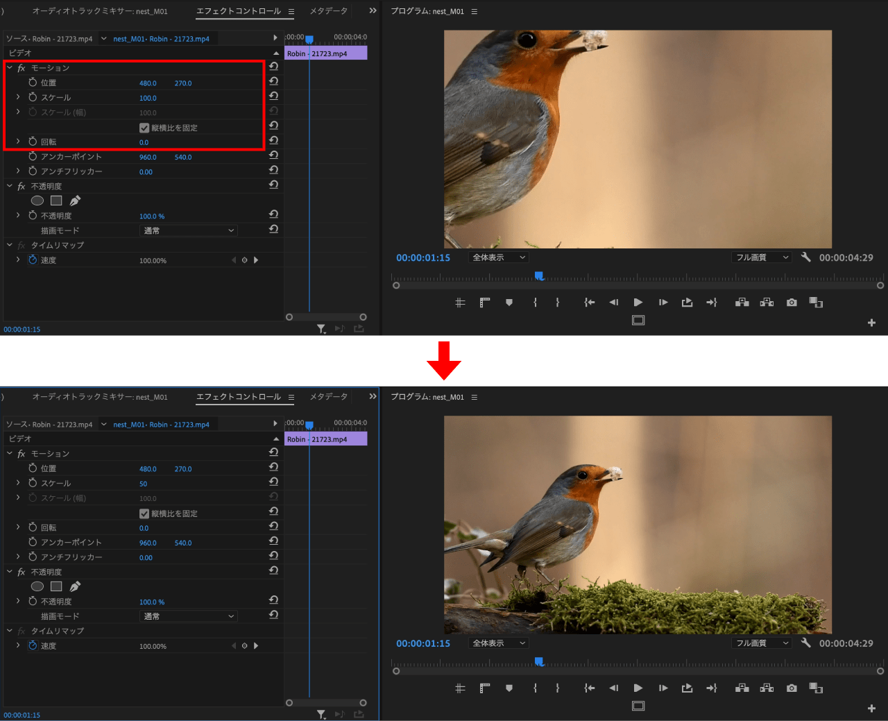Open 描画モード 通常 dropdown in upper panel
Screen dimensions: 888x721
[189, 230]
